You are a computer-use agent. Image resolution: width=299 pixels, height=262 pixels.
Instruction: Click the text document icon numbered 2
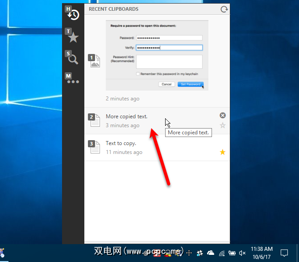[94, 121]
